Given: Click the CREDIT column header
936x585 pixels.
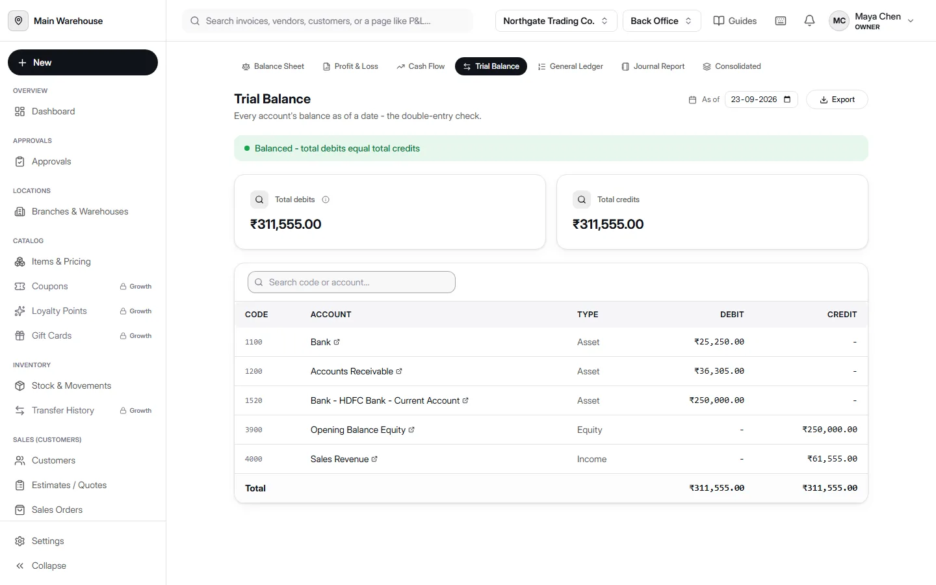Looking at the screenshot, I should pyautogui.click(x=842, y=314).
